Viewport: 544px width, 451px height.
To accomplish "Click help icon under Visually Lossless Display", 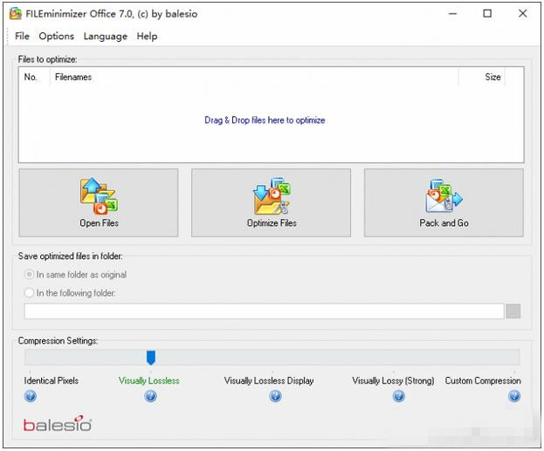I will (275, 396).
